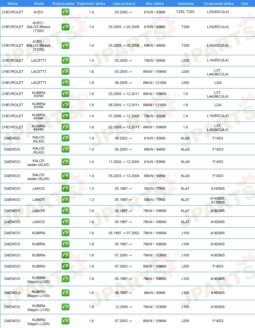Viewport: 255px width, 328px height.
Task: Click fuel icon in NUBIRA Wagon (J200) row
Action: pyautogui.click(x=65, y=321)
